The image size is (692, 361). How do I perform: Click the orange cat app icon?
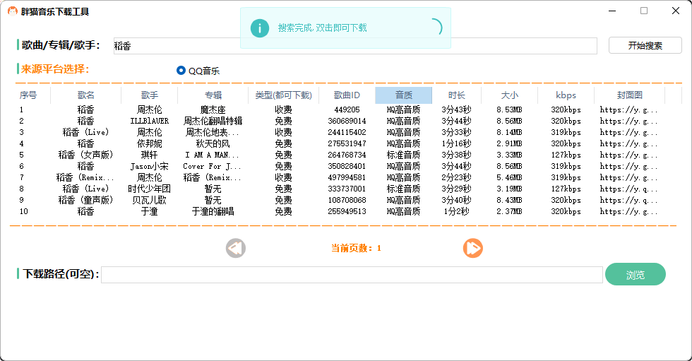(12, 11)
